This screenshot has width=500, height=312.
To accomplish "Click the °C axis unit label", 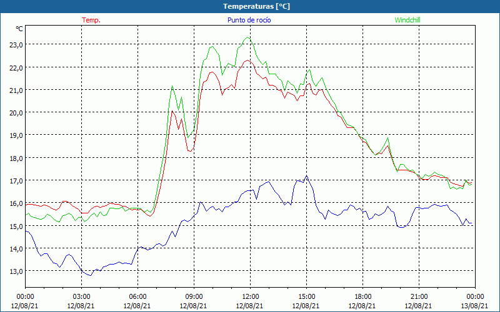I will [x=19, y=29].
